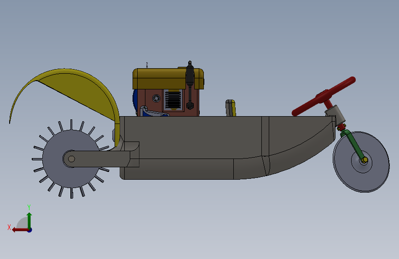
Task: Click the red X axis arrow of the triad
Action: (20, 230)
